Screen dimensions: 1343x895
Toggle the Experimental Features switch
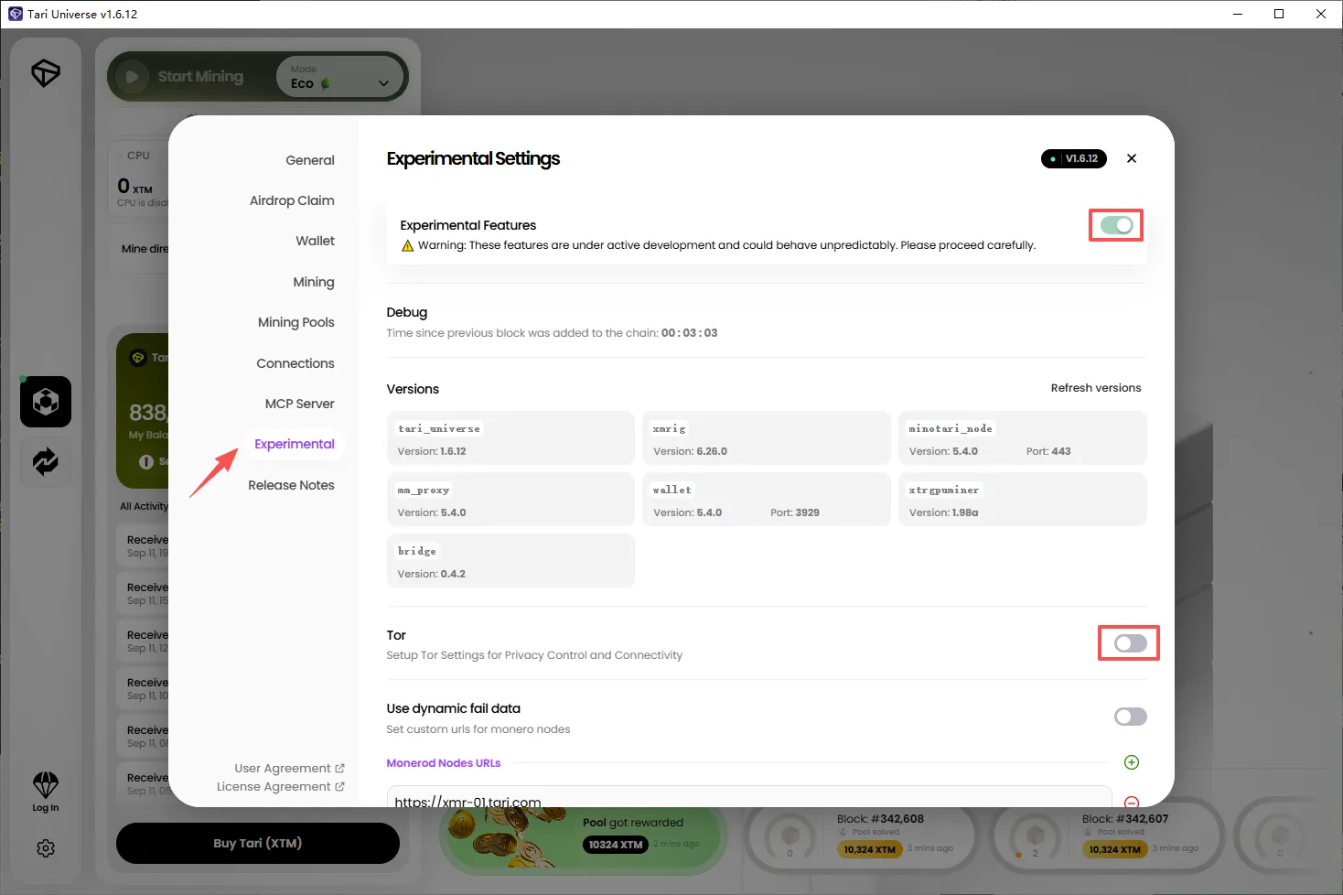(1116, 225)
